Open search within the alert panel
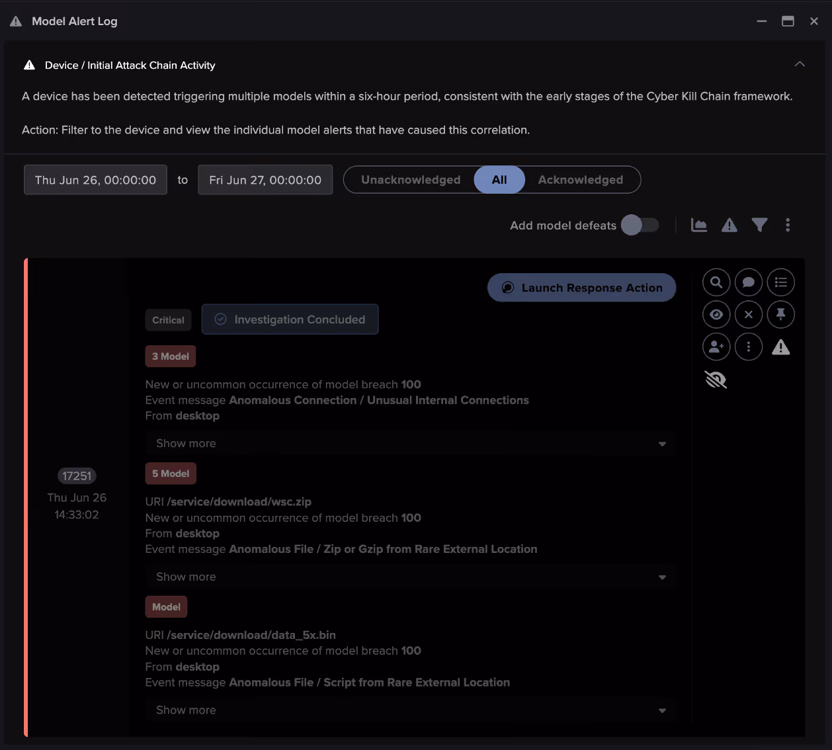The height and width of the screenshot is (750, 832). pos(716,282)
